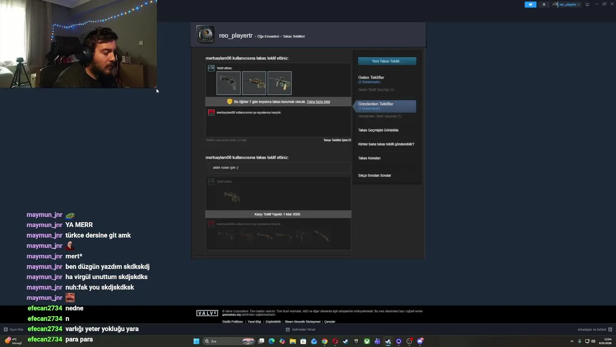The image size is (616, 347).
Task: Open Çerezler footer link
Action: coord(330,321)
